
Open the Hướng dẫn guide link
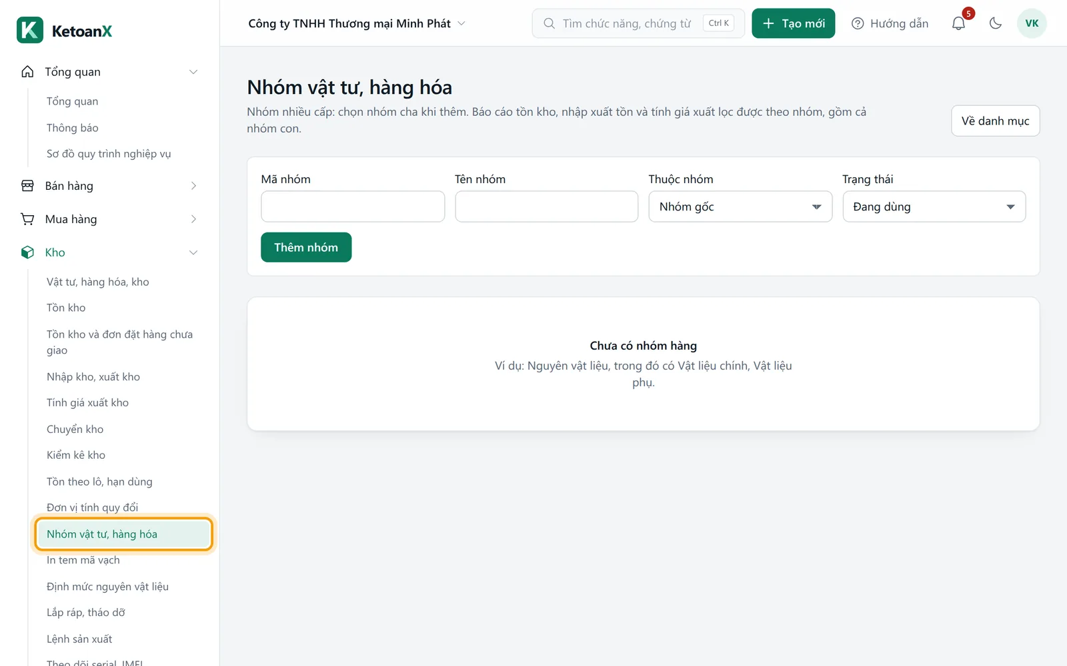tap(890, 23)
